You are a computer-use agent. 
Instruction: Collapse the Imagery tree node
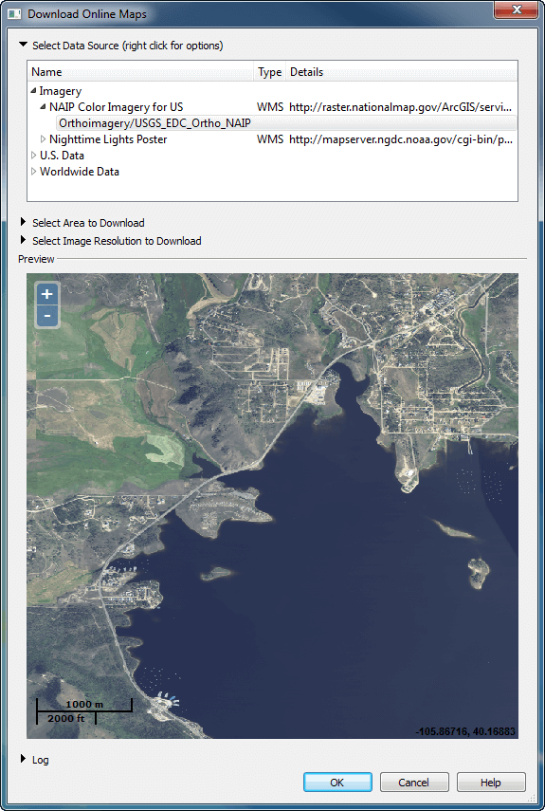(33, 90)
